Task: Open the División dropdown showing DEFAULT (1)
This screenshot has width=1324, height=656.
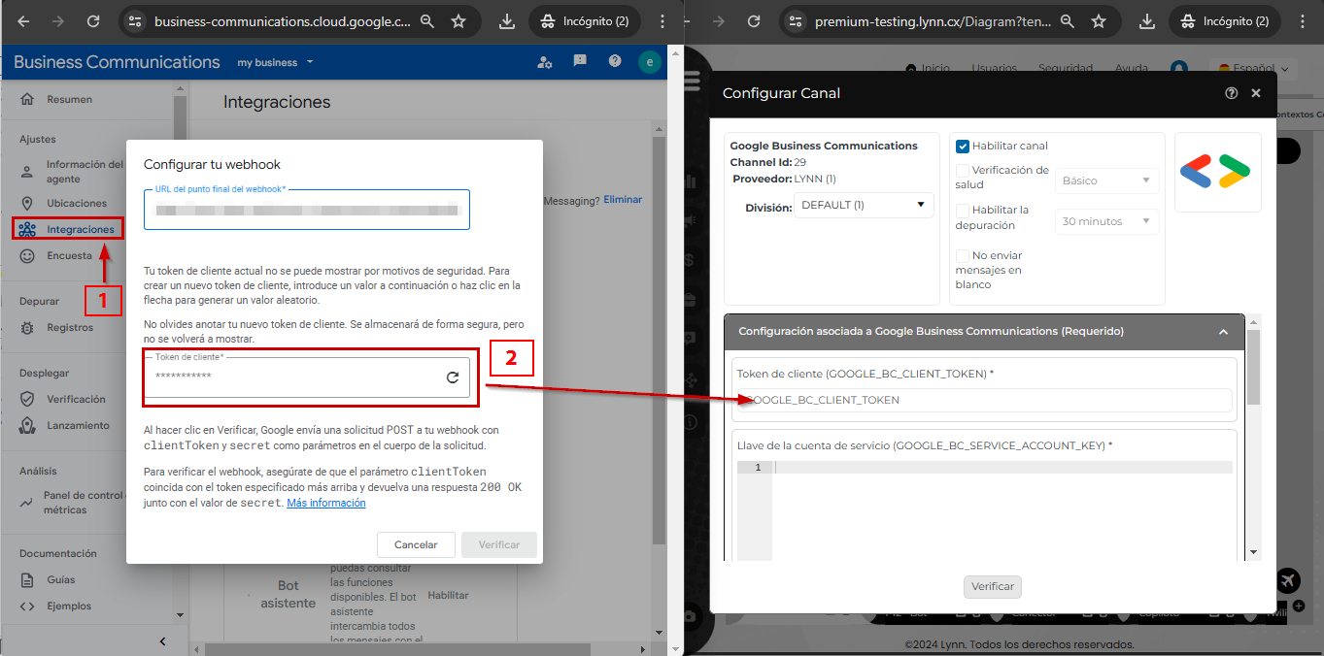Action: coord(864,206)
